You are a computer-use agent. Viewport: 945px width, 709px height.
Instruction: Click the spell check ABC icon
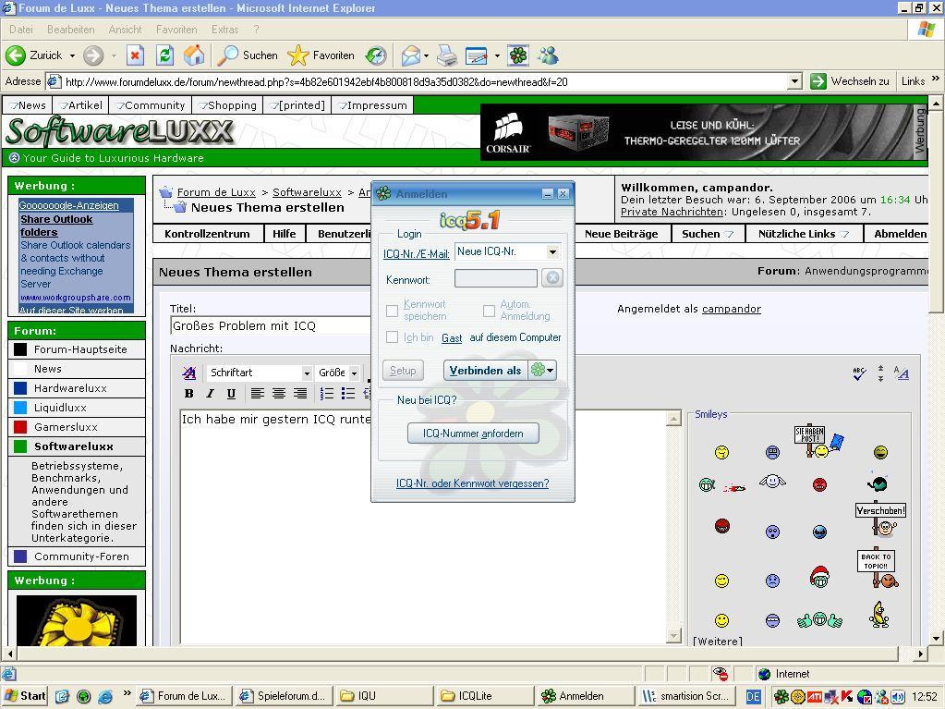[859, 373]
